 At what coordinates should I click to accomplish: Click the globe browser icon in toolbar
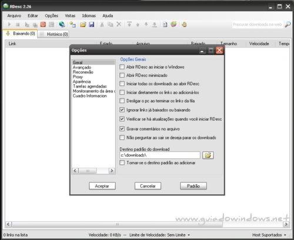(x=62, y=25)
